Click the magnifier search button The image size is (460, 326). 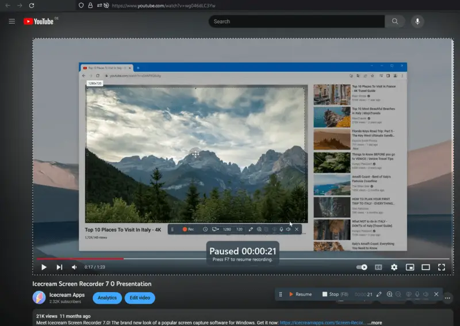coord(395,21)
